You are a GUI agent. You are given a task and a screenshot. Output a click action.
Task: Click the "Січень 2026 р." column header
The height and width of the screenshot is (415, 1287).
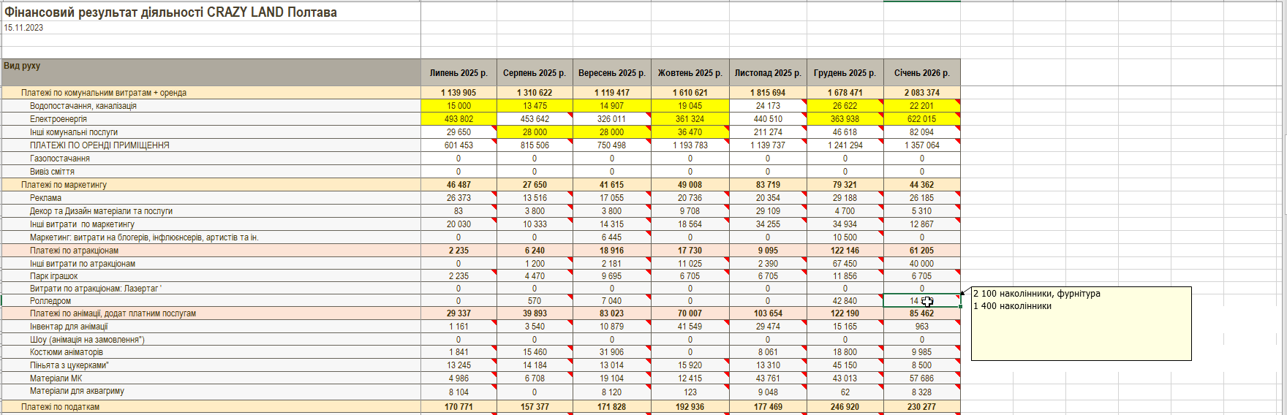tap(922, 72)
